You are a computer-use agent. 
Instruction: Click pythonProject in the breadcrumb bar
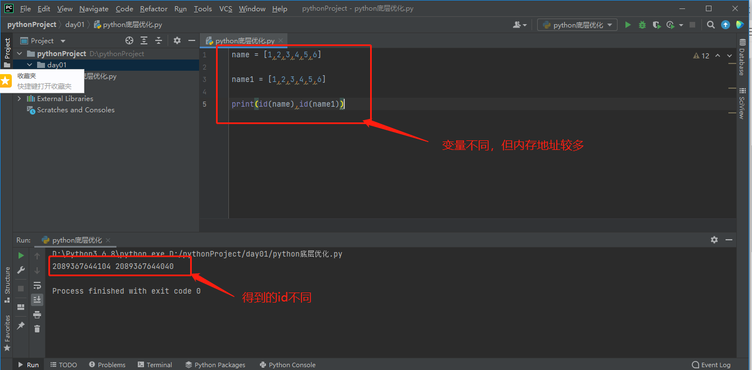coord(32,25)
